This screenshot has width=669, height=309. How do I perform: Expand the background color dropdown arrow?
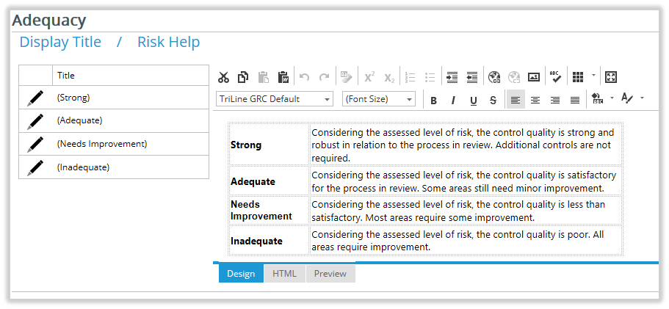[612, 98]
